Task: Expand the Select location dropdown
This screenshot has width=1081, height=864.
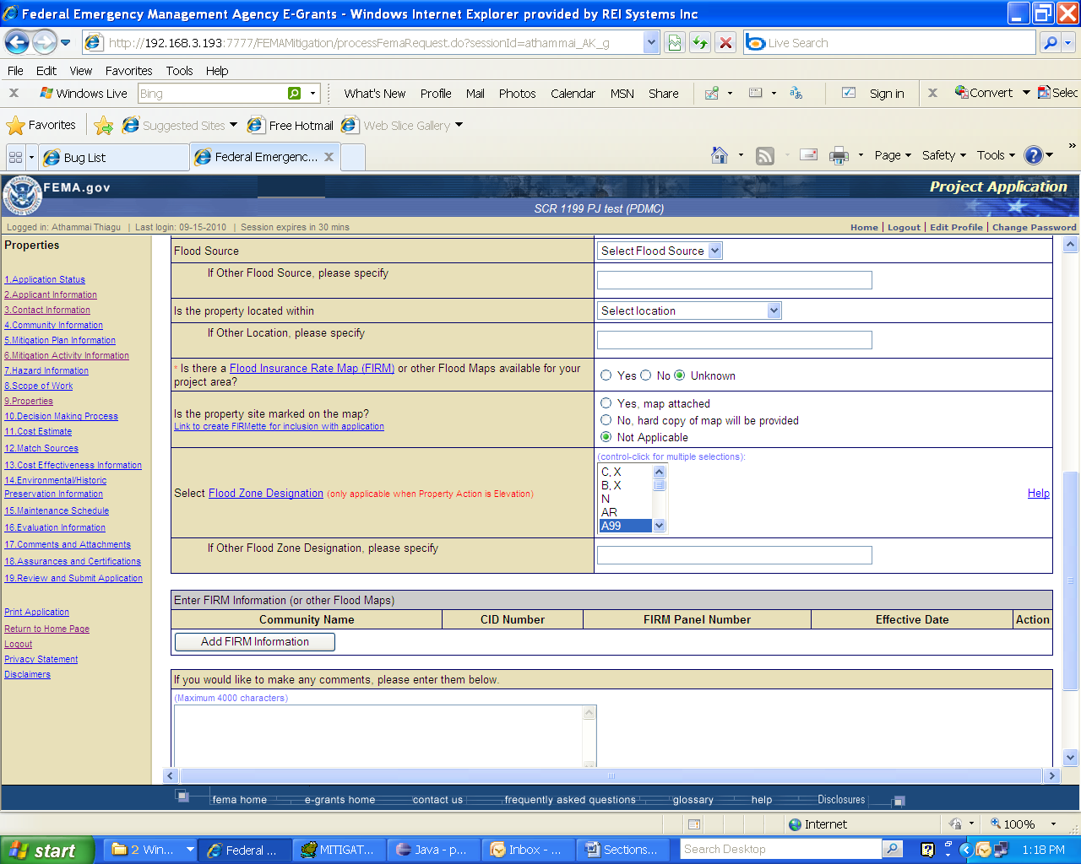Action: tap(689, 310)
